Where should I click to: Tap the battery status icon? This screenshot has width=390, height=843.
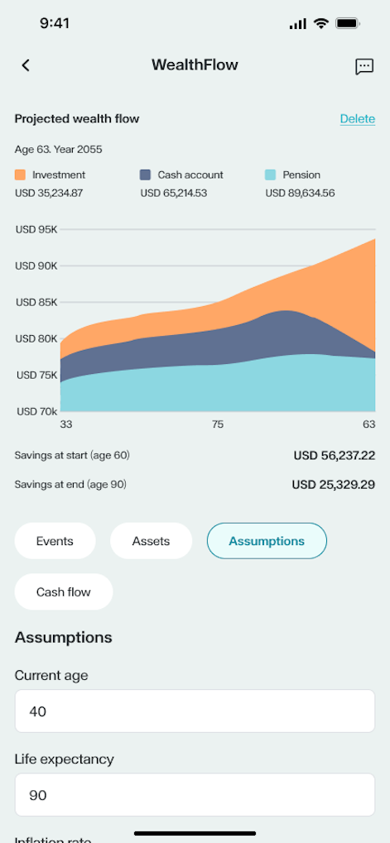(348, 23)
